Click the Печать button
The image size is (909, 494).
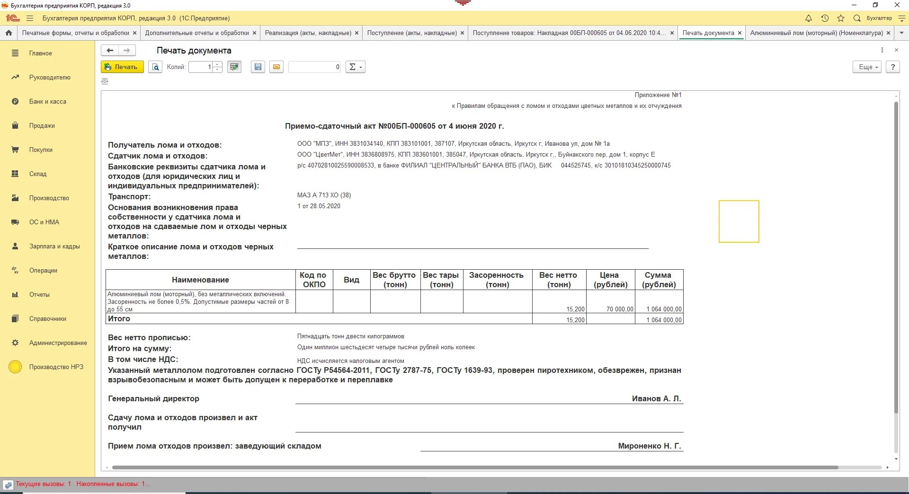click(122, 67)
